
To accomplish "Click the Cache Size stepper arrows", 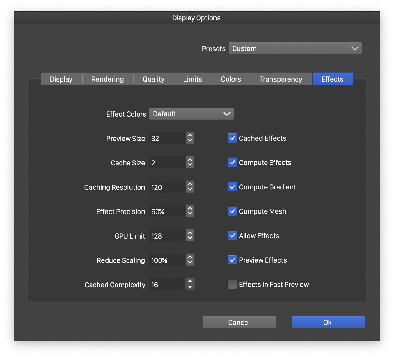I will click(190, 162).
